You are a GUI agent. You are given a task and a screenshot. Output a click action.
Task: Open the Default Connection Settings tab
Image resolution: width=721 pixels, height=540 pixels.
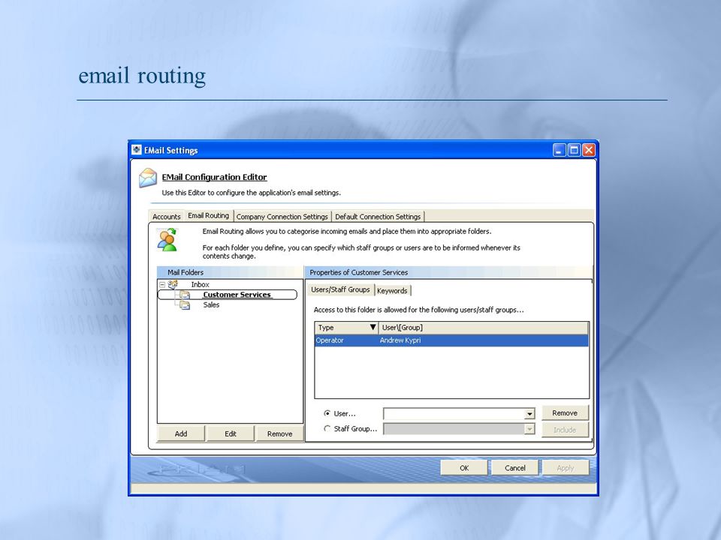[378, 217]
